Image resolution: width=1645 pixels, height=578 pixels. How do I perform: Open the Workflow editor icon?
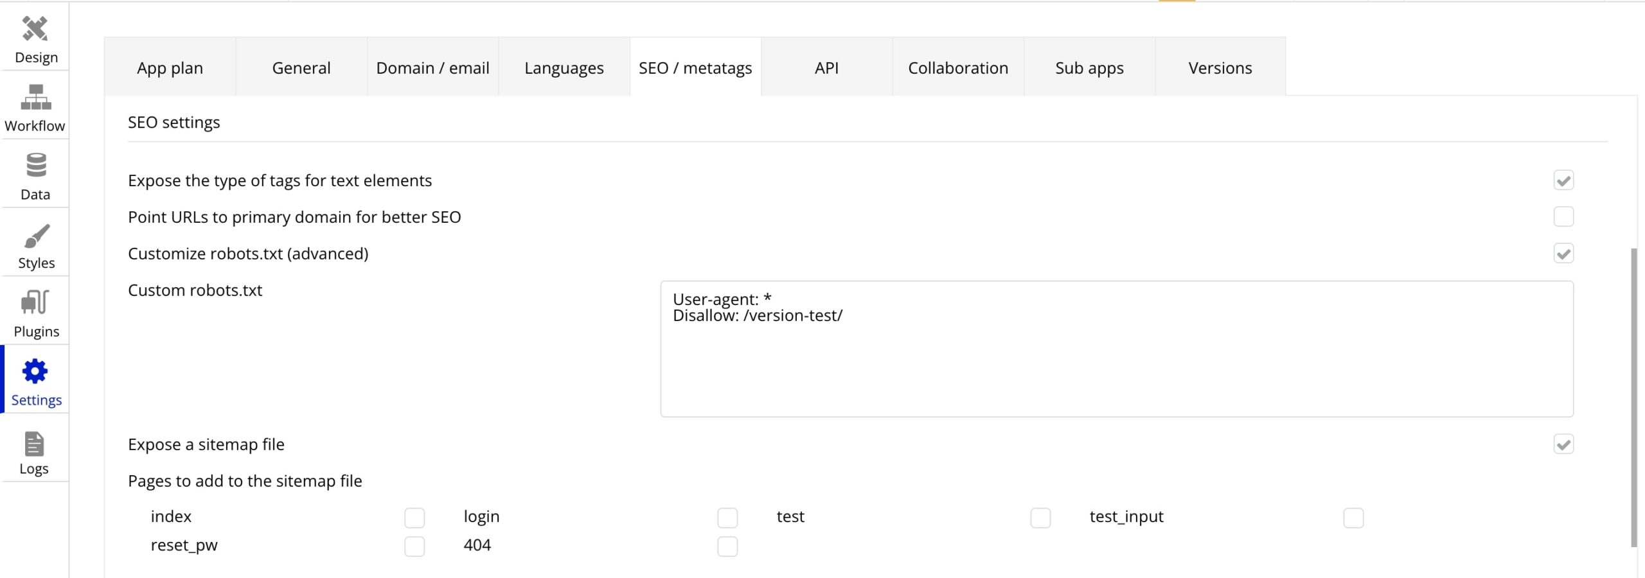point(35,98)
